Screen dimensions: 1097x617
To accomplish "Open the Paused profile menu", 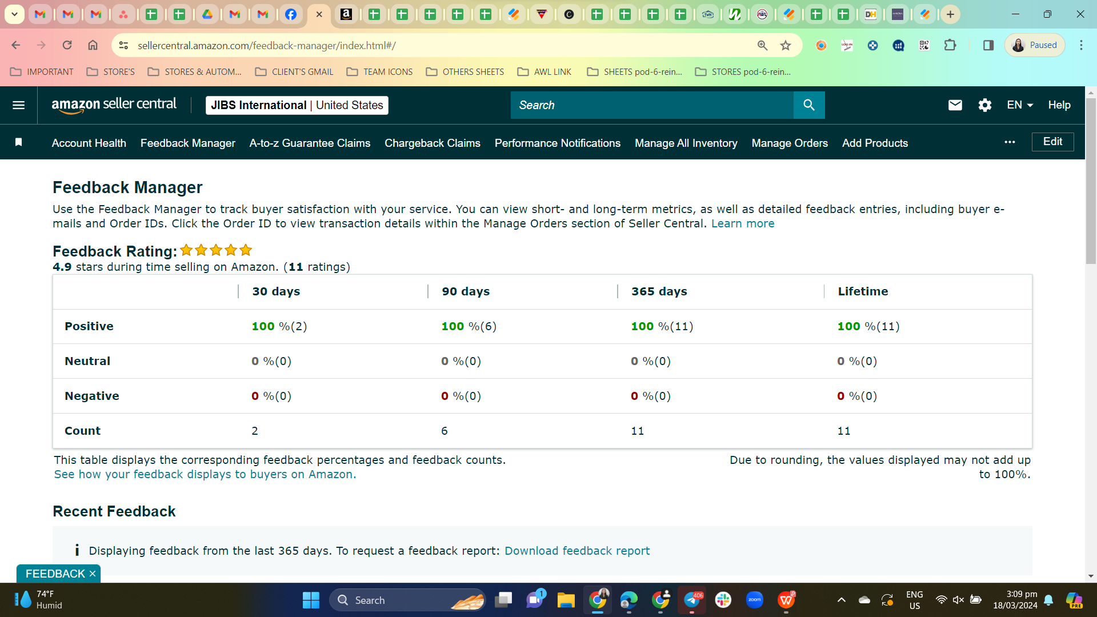I will pos(1035,45).
